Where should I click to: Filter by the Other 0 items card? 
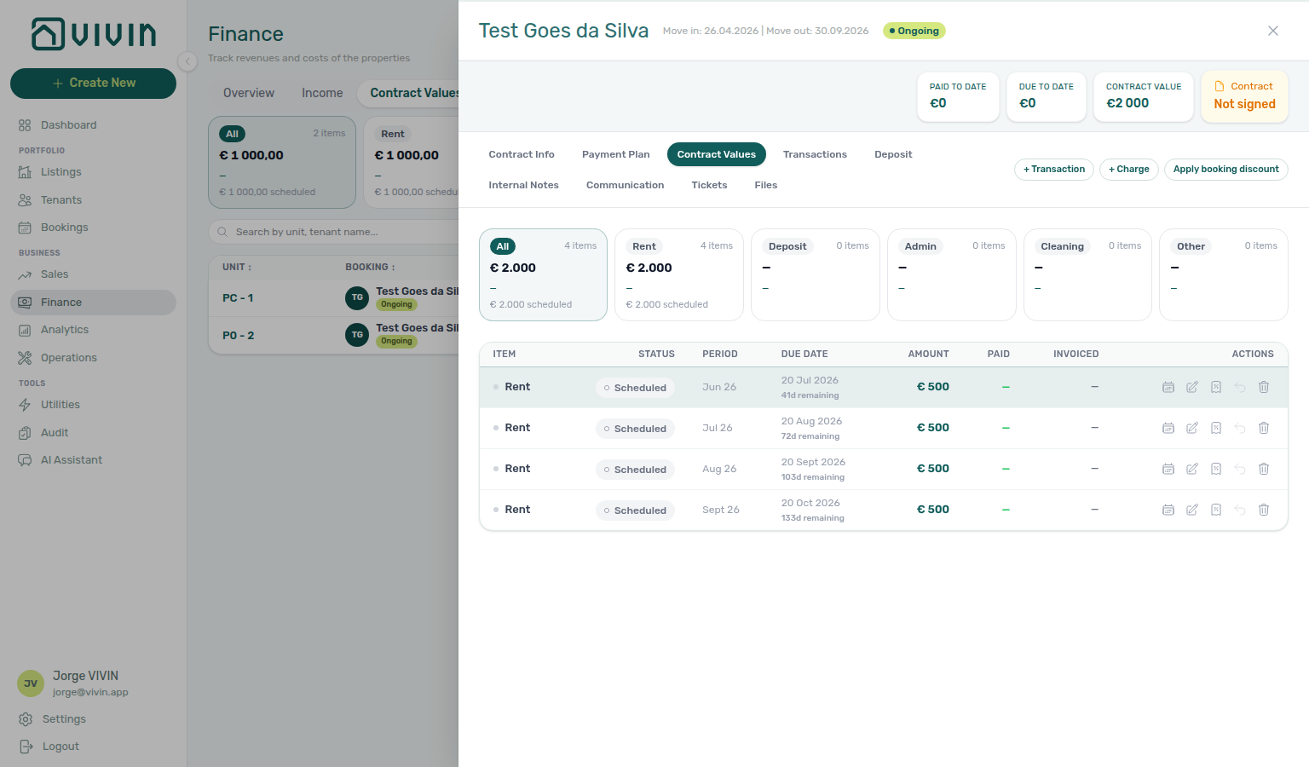click(1224, 274)
